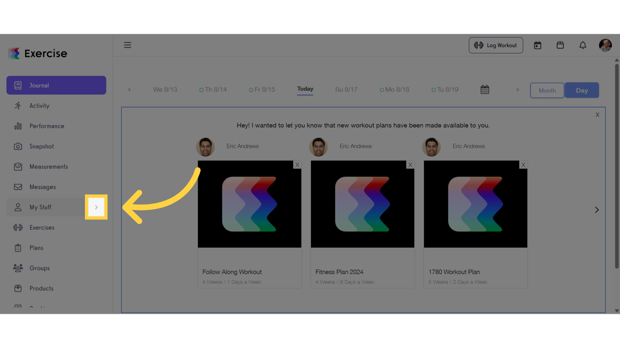Switch to Month view
Image resolution: width=620 pixels, height=348 pixels.
point(547,90)
